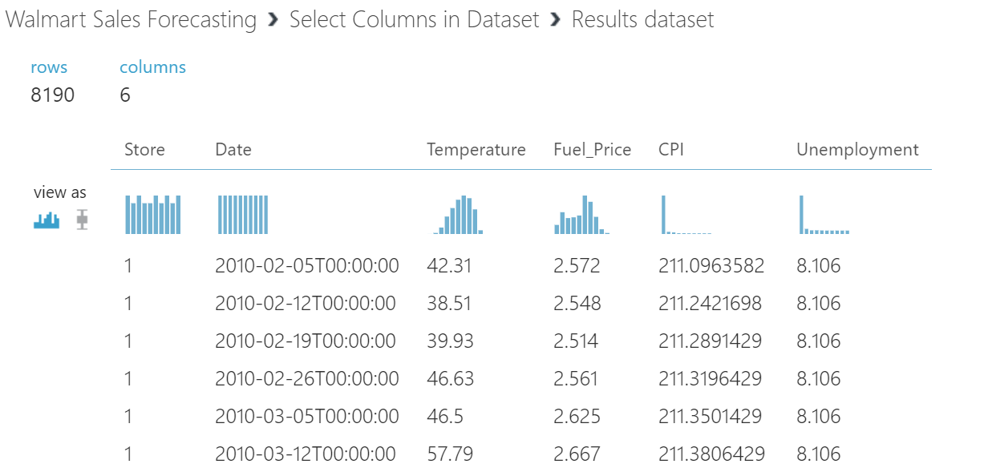Click CPI value 211.3806429
This screenshot has width=988, height=468.
coord(711,454)
